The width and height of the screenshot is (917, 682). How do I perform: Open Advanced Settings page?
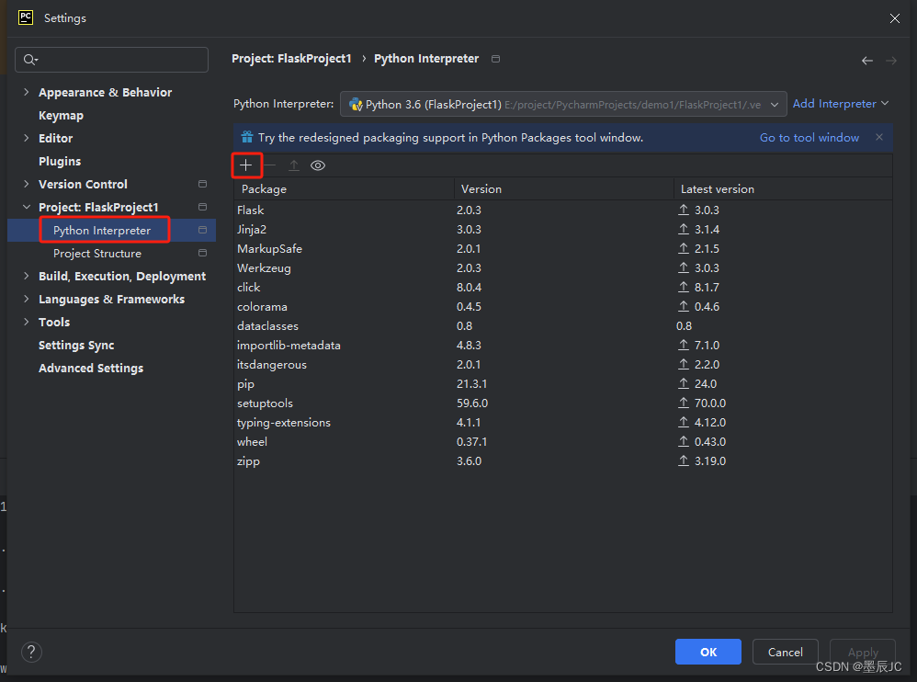click(91, 368)
